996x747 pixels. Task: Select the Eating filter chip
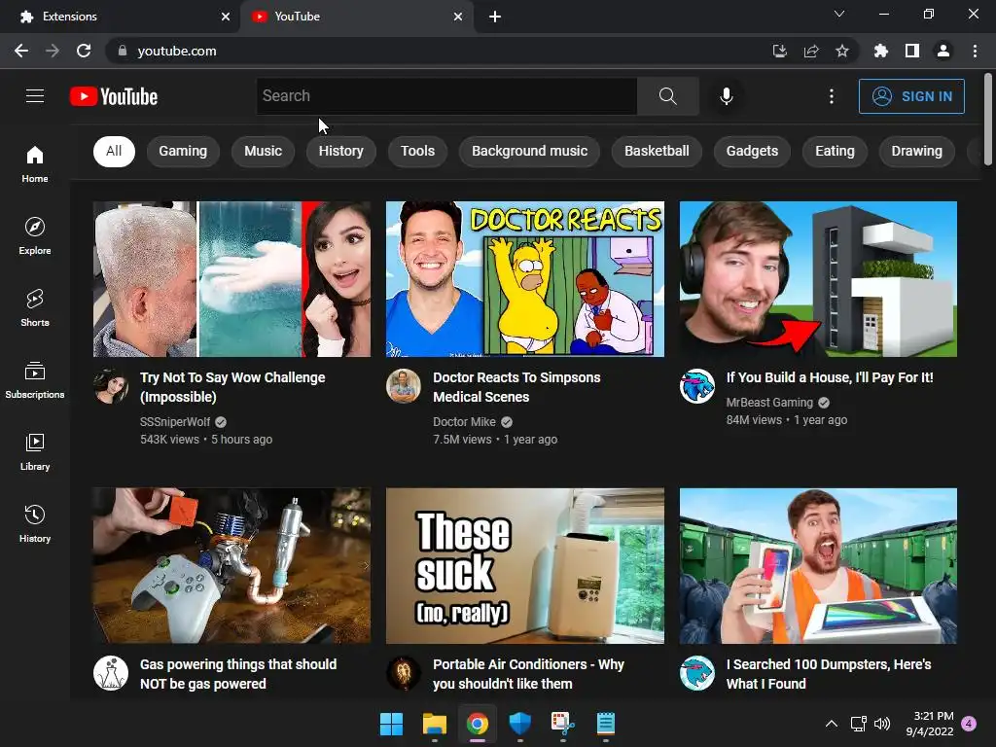click(835, 151)
